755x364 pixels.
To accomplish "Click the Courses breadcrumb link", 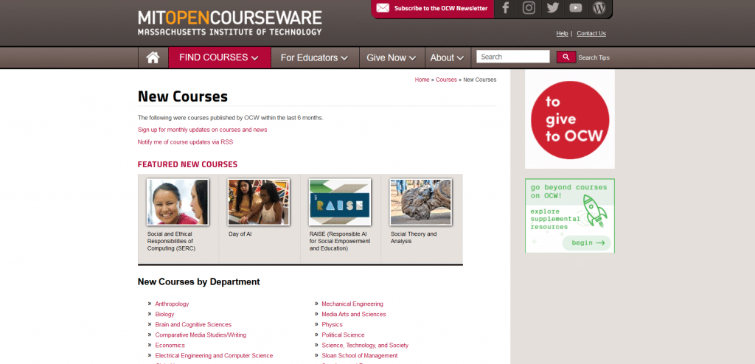I will coord(446,80).
